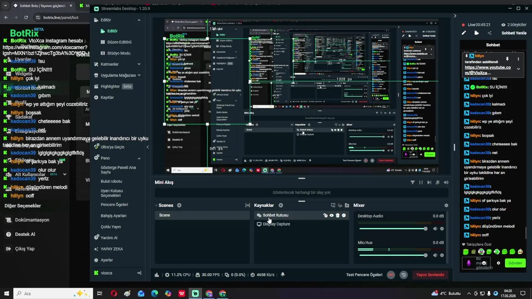Click Test Pencere Ögeleri

(364, 274)
